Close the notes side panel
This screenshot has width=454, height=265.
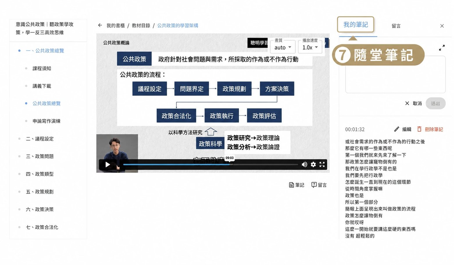pos(442,26)
